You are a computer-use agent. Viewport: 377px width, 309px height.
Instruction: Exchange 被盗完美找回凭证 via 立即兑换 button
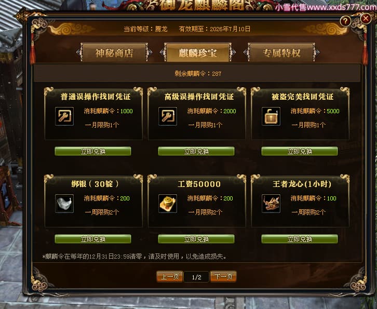coord(300,151)
